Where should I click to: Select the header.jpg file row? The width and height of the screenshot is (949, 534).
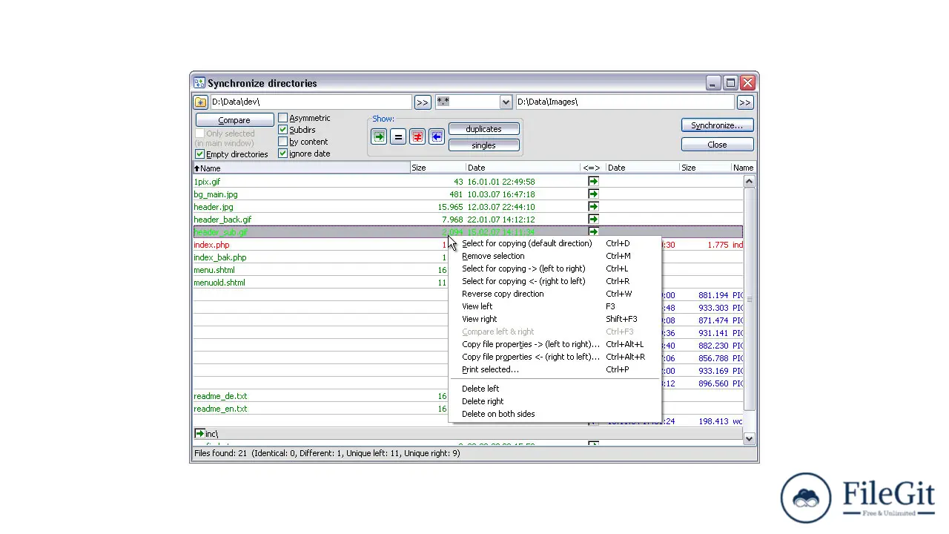pos(467,207)
